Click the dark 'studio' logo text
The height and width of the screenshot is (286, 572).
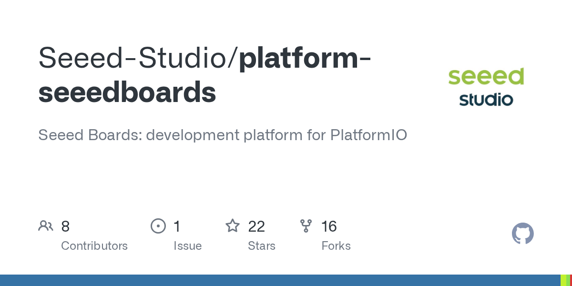coord(486,100)
